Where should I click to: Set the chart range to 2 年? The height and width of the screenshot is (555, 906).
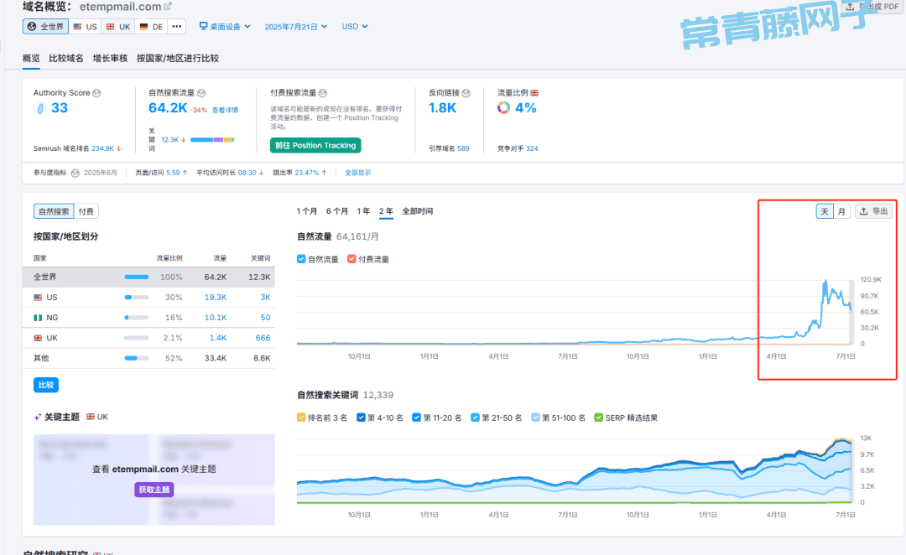[386, 211]
